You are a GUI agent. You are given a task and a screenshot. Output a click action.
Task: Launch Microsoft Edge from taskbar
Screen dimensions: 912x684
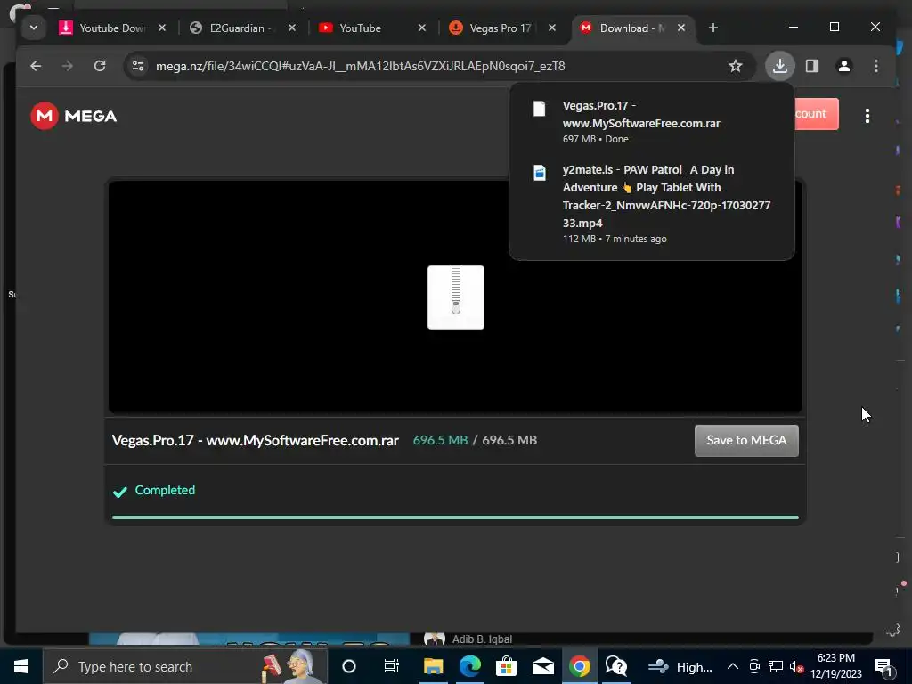470,666
